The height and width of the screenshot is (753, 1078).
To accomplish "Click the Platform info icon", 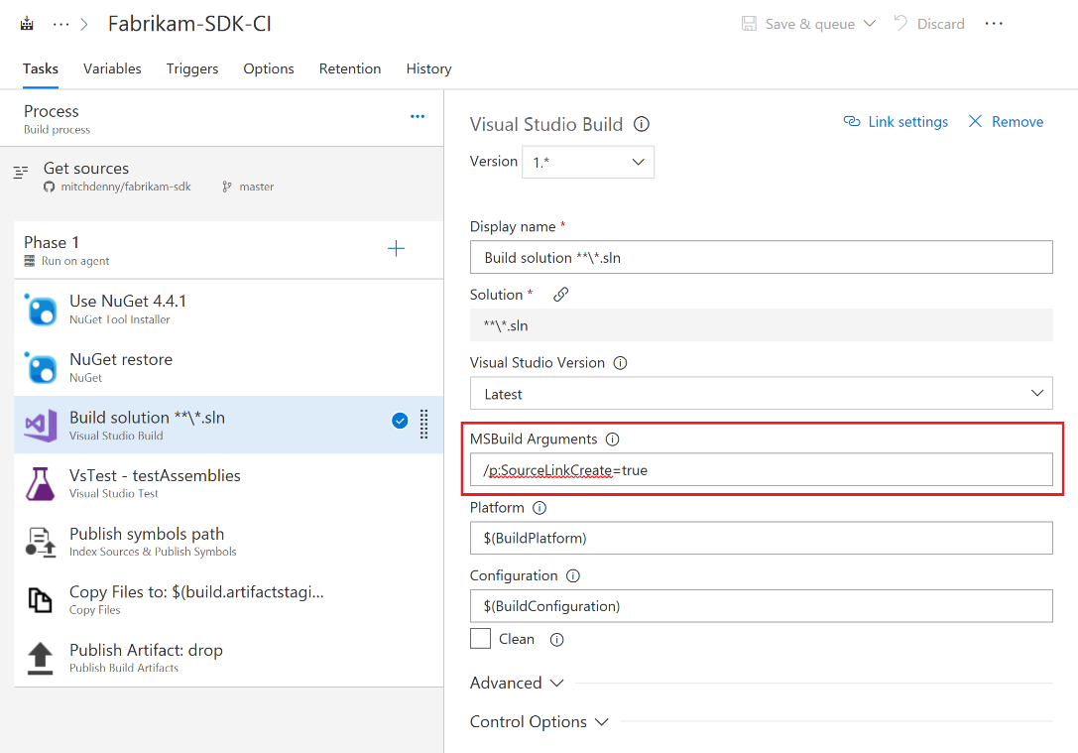I will [539, 508].
